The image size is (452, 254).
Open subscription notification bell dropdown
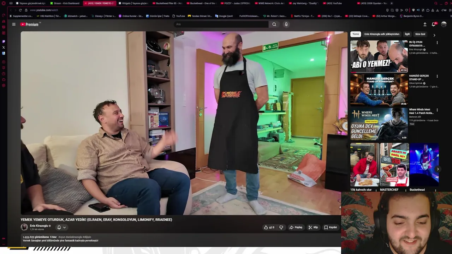tap(61, 228)
